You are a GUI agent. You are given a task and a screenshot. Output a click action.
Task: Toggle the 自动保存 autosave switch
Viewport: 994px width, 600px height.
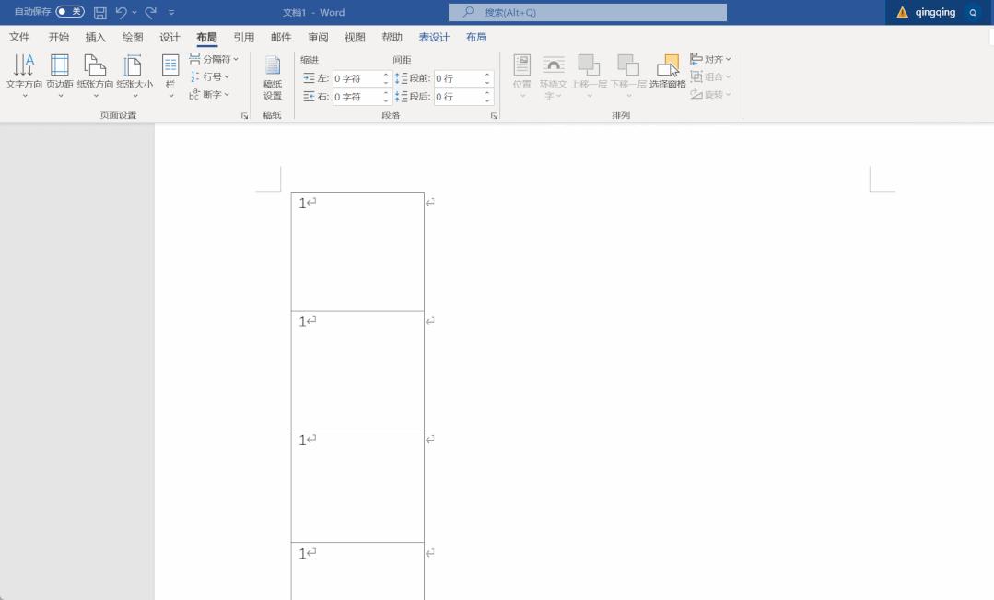[x=70, y=12]
